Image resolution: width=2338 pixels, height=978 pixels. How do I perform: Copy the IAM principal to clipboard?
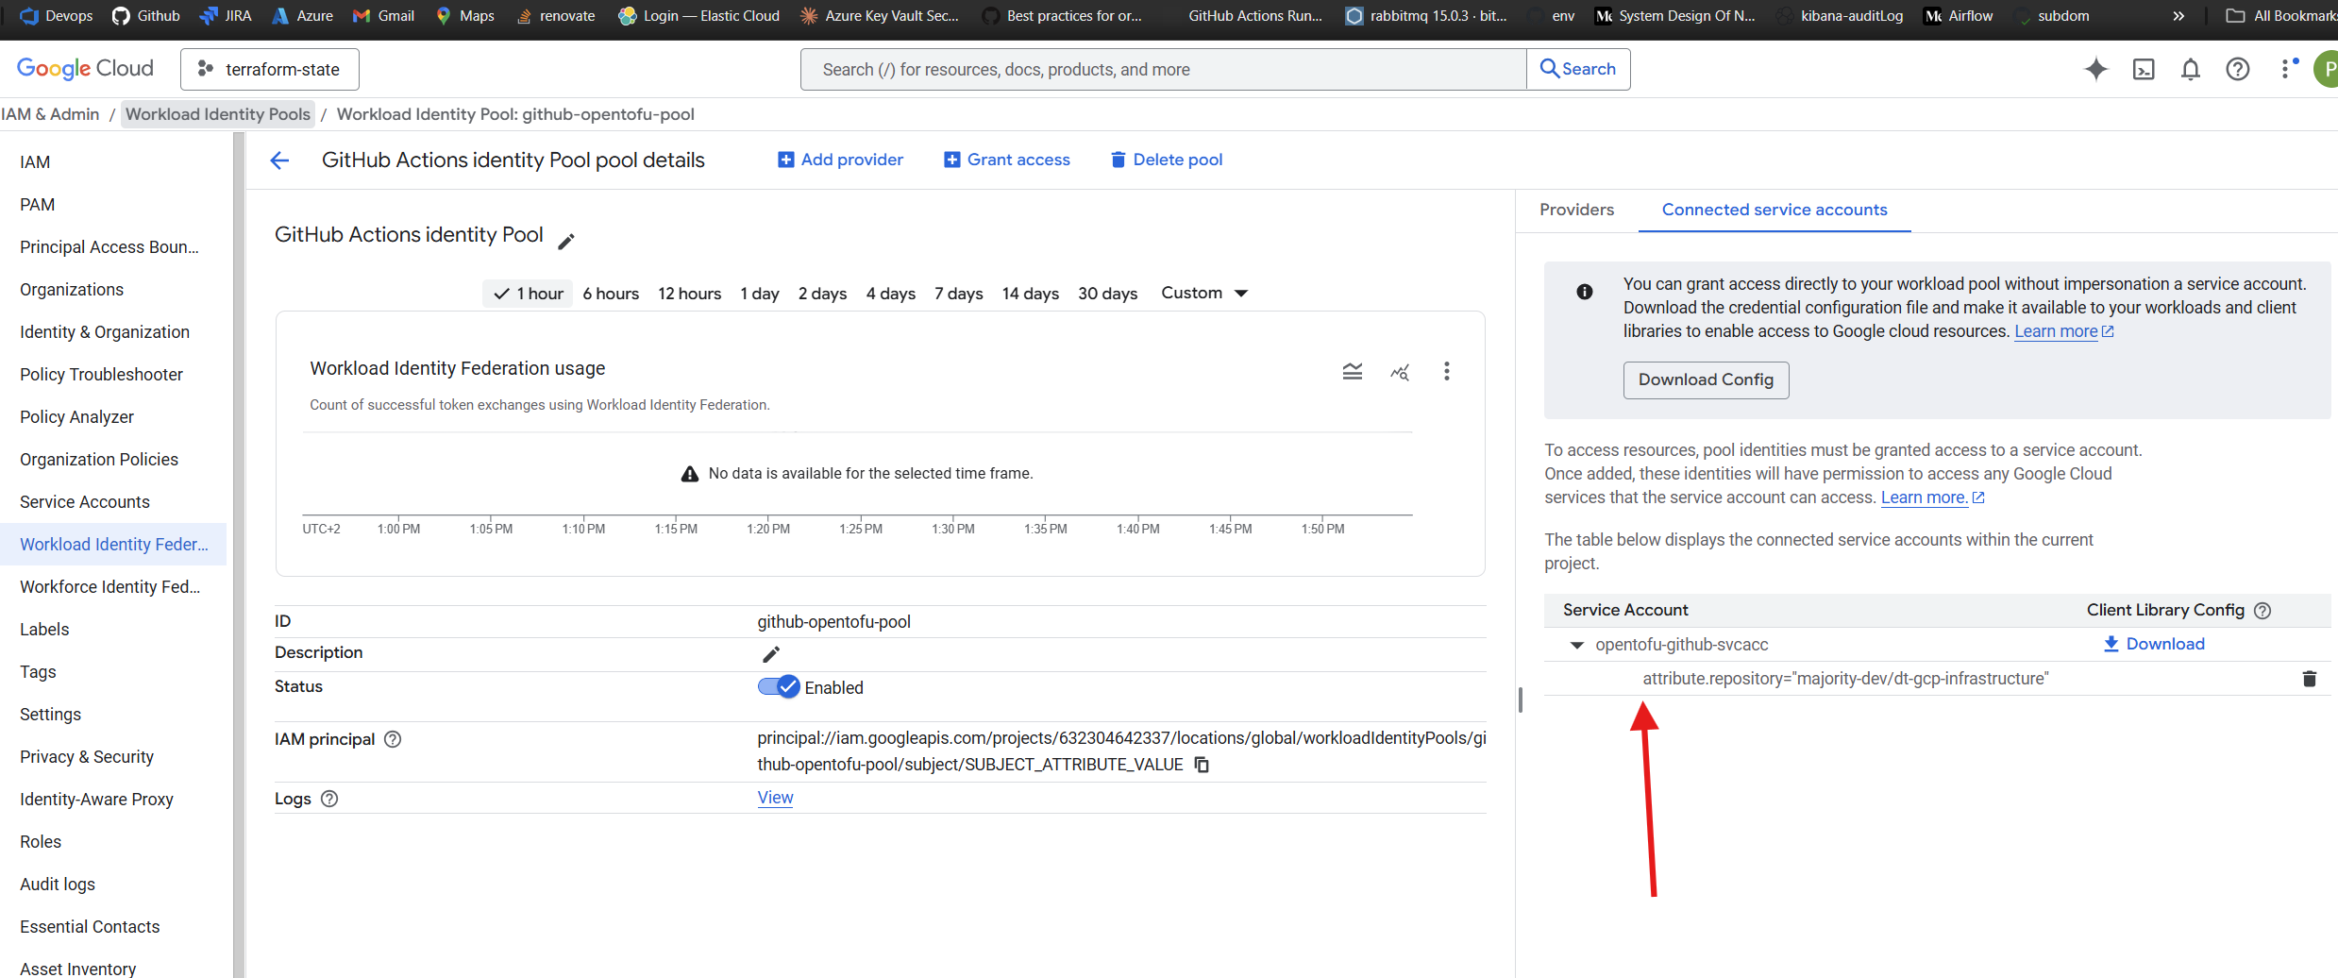1202,765
